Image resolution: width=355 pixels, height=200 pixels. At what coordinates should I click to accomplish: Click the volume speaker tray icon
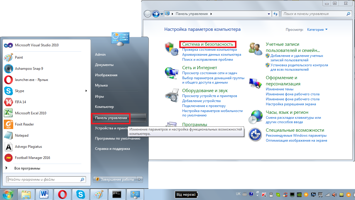pos(334,194)
